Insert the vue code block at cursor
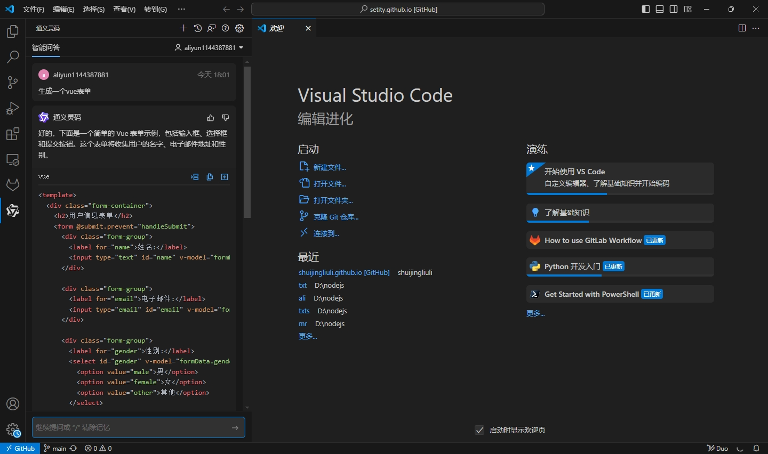 click(x=195, y=177)
